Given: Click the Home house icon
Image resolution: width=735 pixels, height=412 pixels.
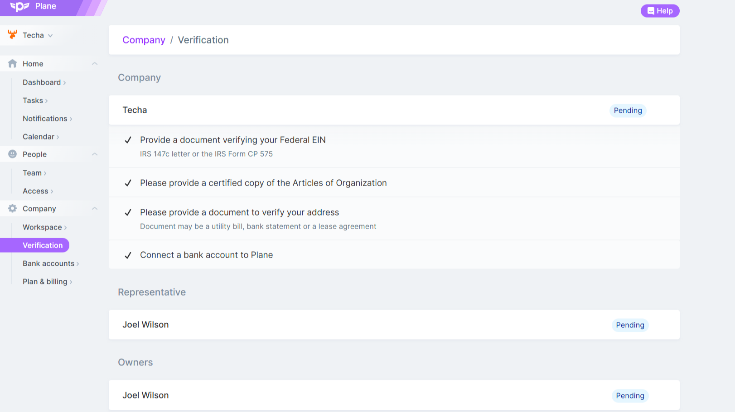Looking at the screenshot, I should point(12,64).
